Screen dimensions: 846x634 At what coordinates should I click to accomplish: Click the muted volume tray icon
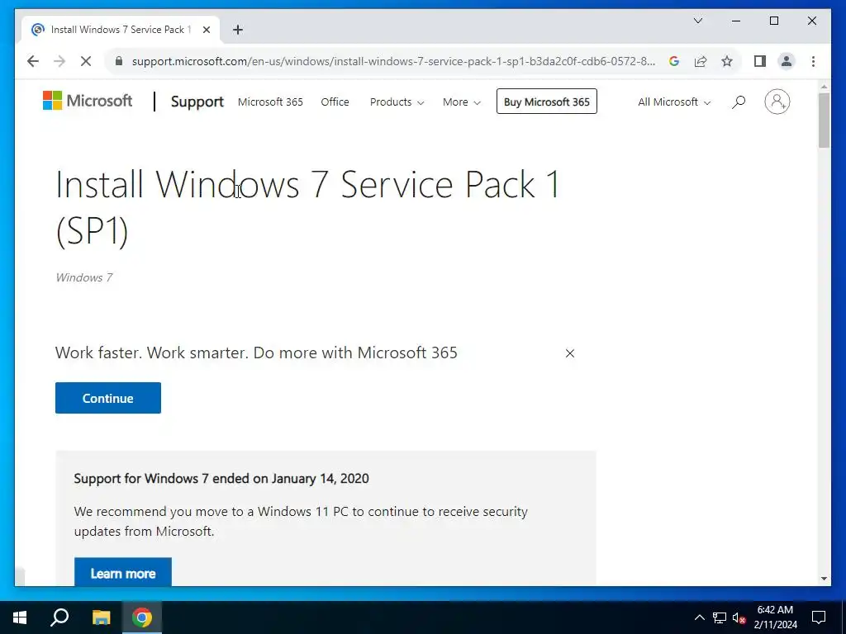point(739,617)
